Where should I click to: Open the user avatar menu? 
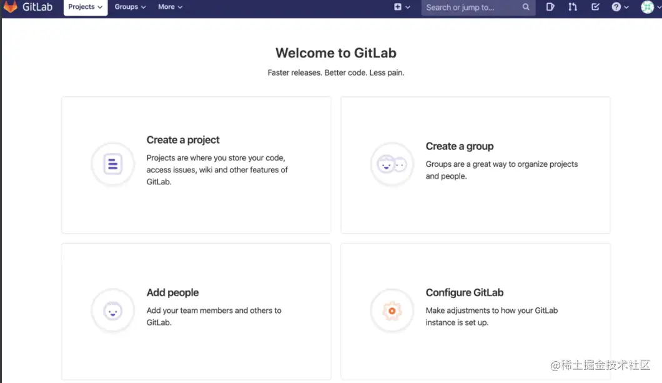[x=648, y=7]
